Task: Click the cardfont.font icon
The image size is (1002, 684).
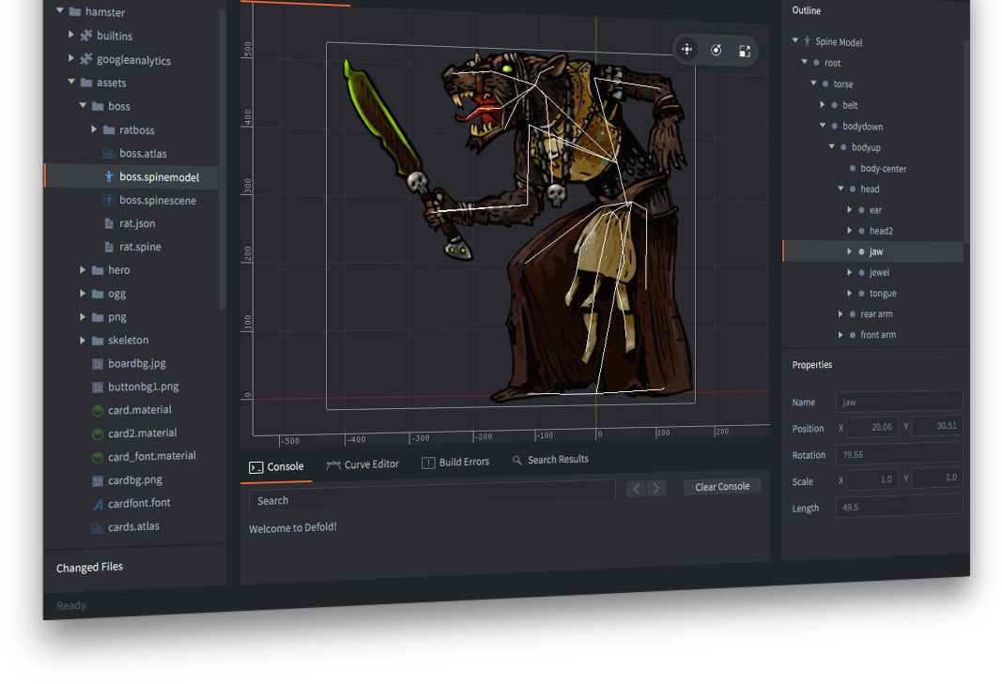Action: (x=98, y=505)
